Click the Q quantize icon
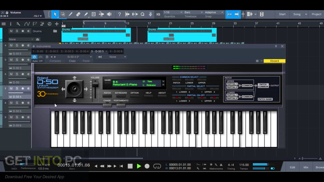Image resolution: width=324 pixels, height=182 pixels. pyautogui.click(x=143, y=14)
